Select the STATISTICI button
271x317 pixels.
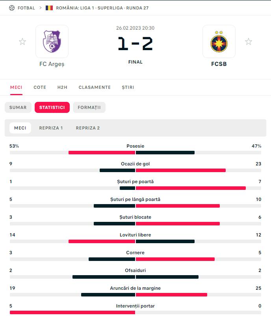[52, 107]
